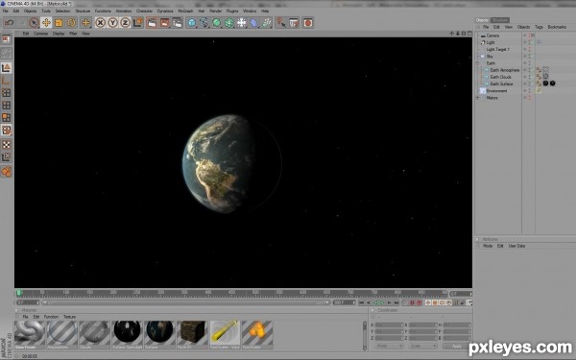Click the first black texture tag on Earth Surface
This screenshot has width=576, height=360.
pos(545,84)
